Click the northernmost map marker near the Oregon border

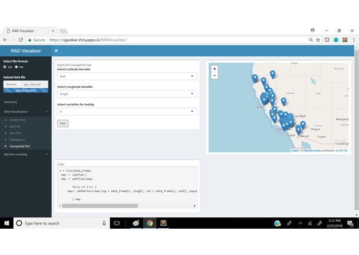click(x=272, y=74)
